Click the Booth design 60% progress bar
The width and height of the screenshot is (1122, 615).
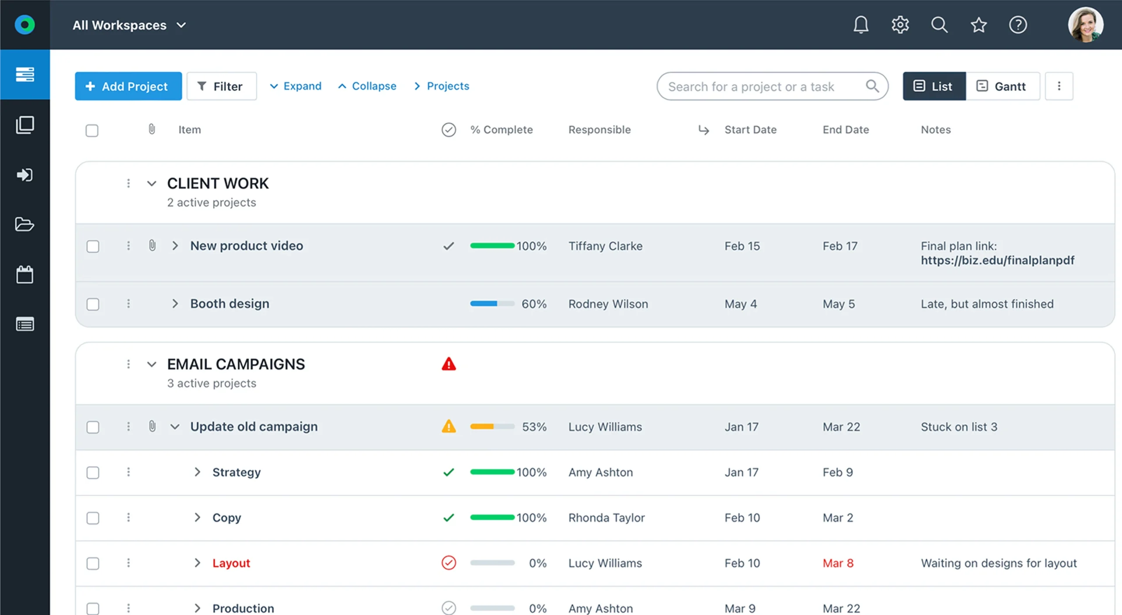pos(492,304)
